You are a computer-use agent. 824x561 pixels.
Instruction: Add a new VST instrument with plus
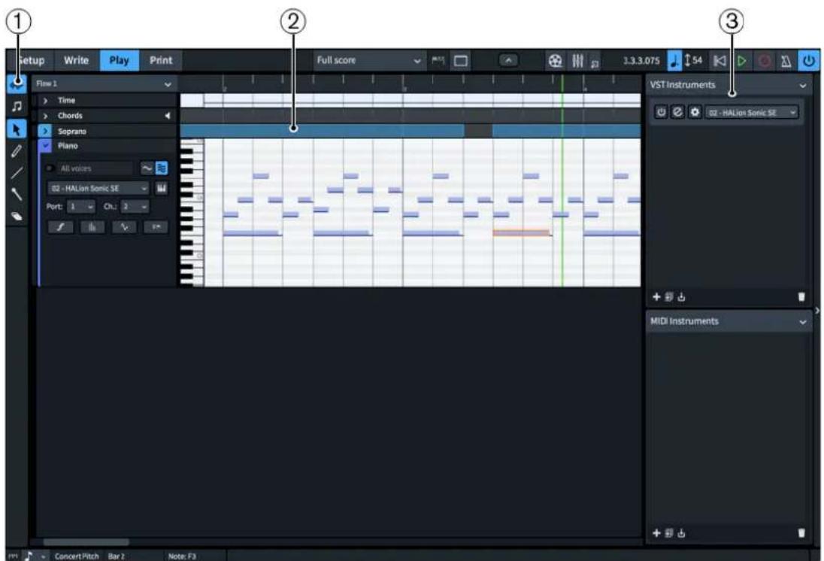[656, 297]
